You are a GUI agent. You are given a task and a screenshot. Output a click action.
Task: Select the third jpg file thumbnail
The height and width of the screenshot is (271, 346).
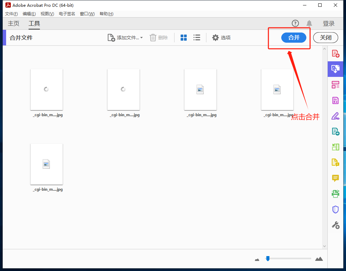click(x=200, y=90)
